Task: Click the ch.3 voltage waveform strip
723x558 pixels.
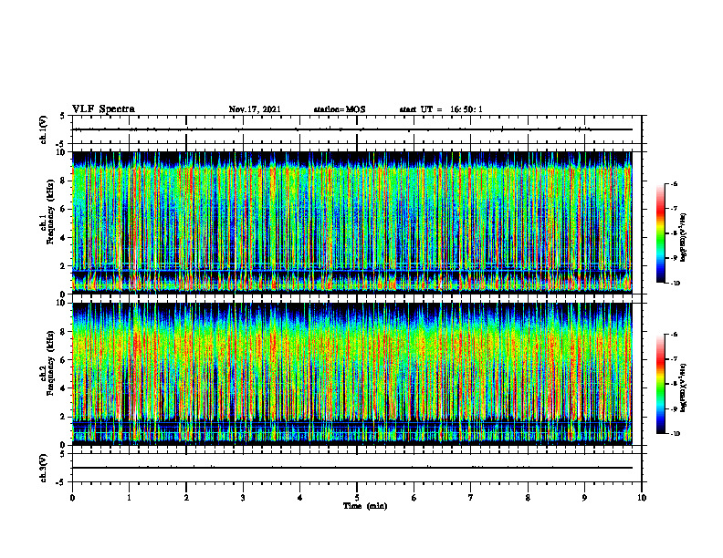Action: 357,469
